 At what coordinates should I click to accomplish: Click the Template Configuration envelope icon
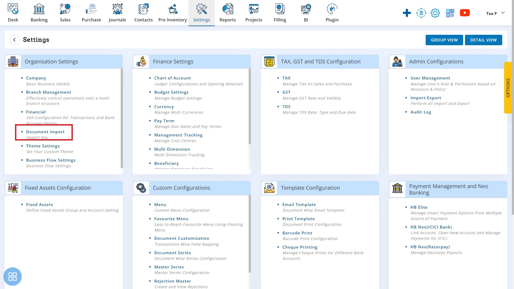pos(269,188)
